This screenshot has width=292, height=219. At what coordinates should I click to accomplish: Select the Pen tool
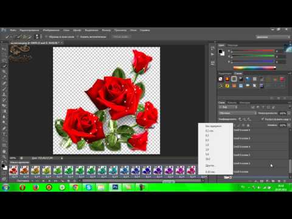(x=4, y=128)
